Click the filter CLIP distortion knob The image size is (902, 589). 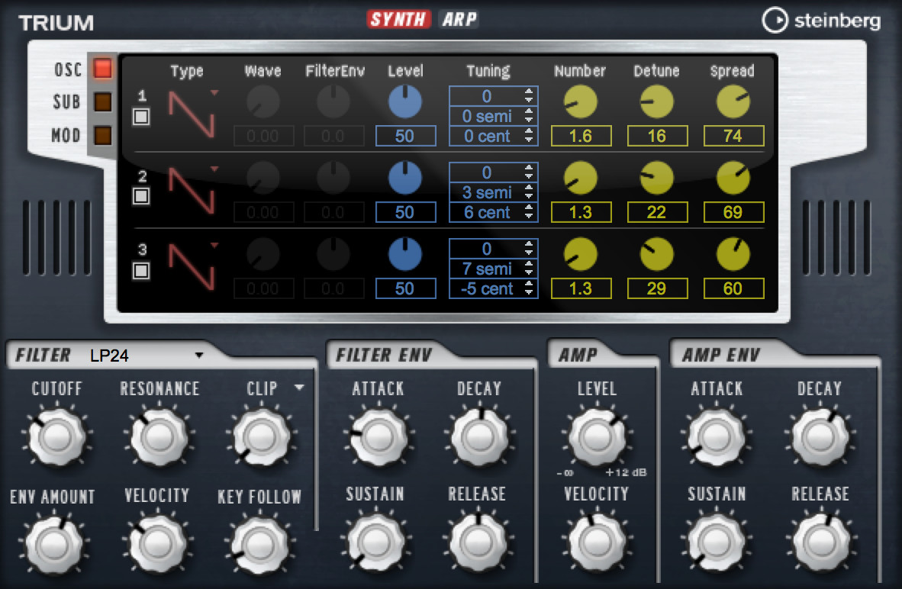(x=261, y=437)
